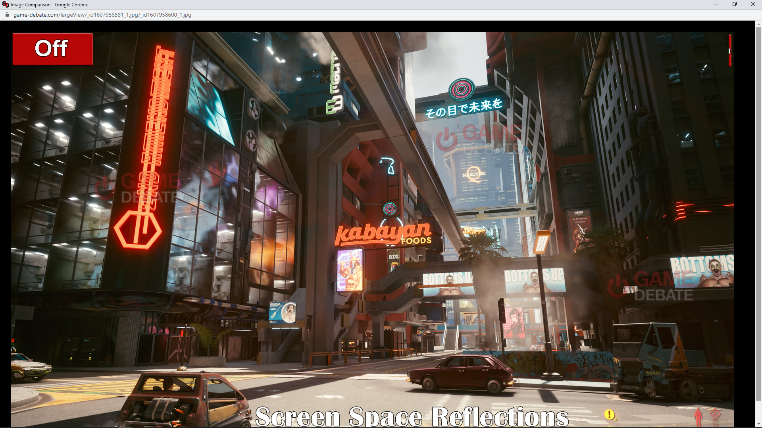Click the scrollbar down arrow
The height and width of the screenshot is (428, 762).
(758, 424)
